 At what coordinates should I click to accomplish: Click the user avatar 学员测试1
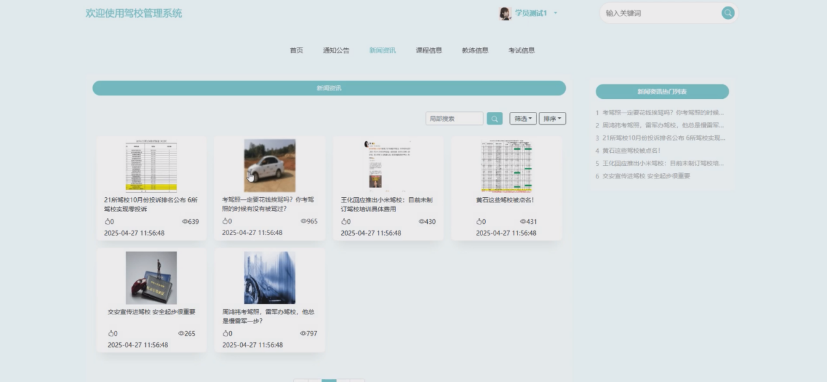click(x=505, y=13)
